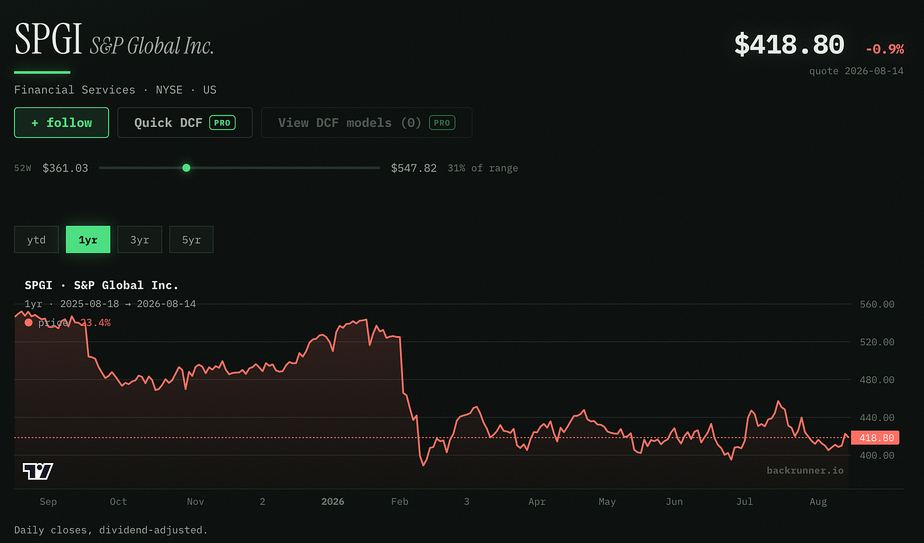This screenshot has width=924, height=543.
Task: Select the 1yr chart range
Action: pos(88,240)
